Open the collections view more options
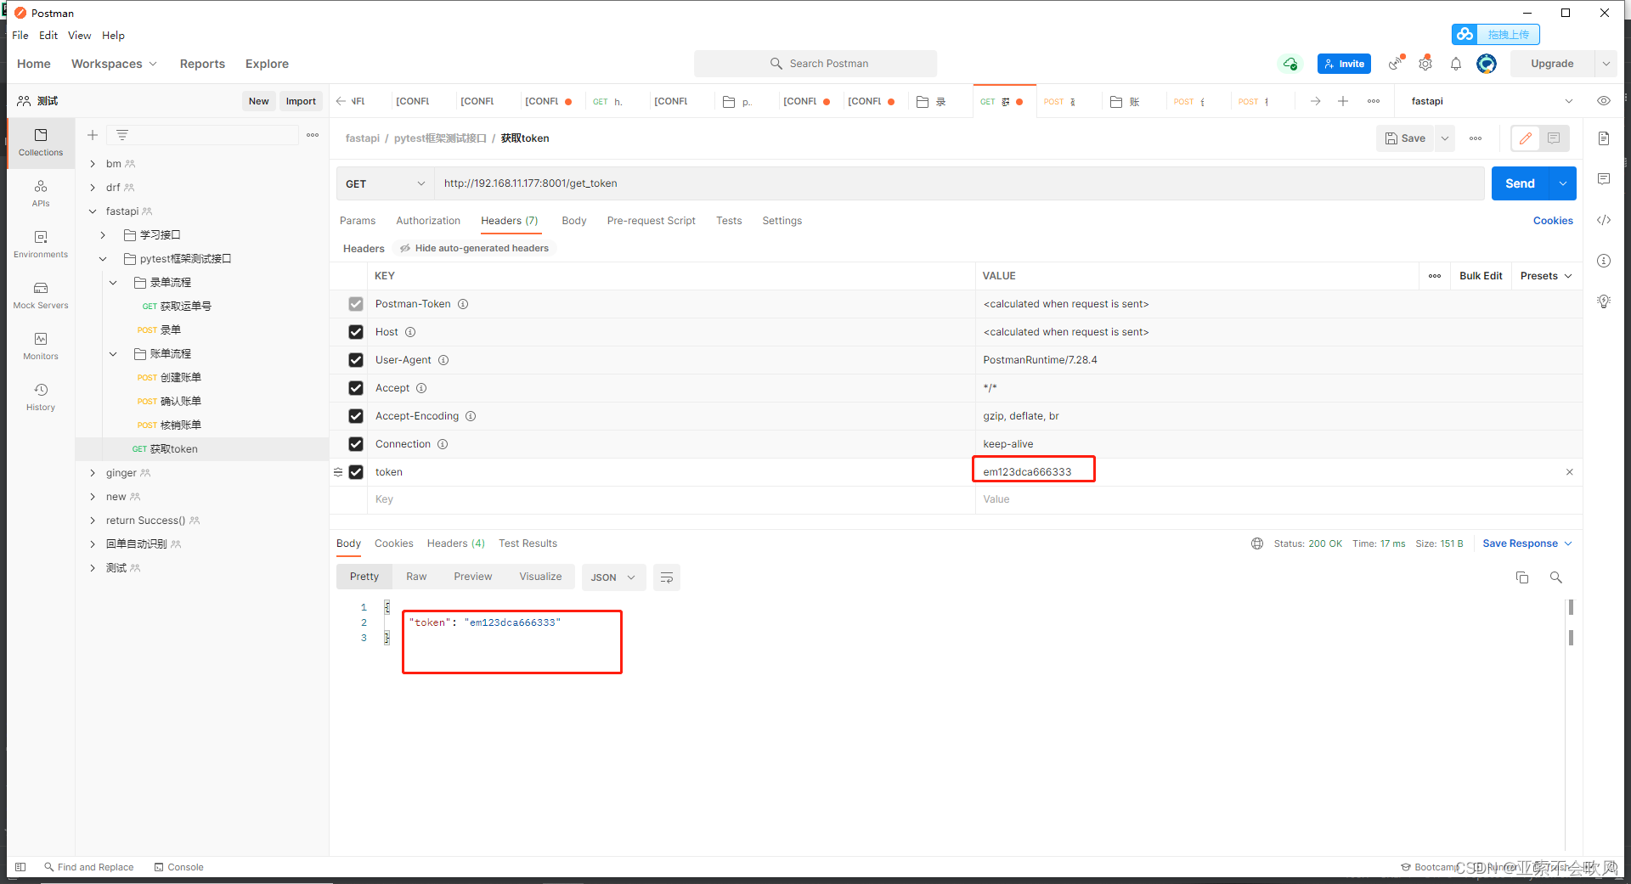 313,135
